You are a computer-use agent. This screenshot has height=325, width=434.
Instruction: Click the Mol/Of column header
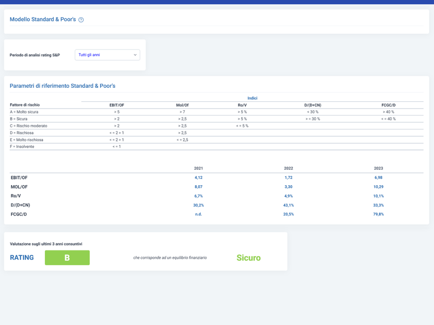coord(182,105)
